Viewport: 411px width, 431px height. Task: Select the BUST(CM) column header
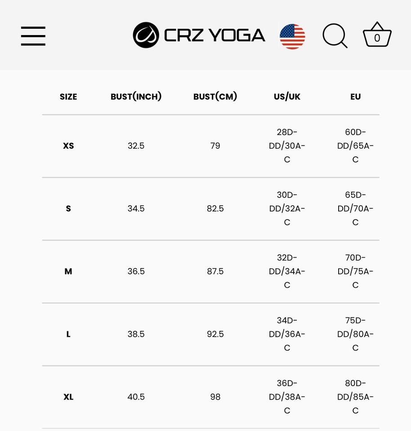tap(215, 97)
